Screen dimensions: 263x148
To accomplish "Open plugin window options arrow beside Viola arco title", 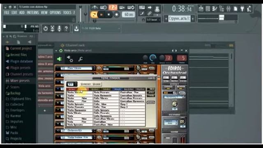I will (56, 51).
